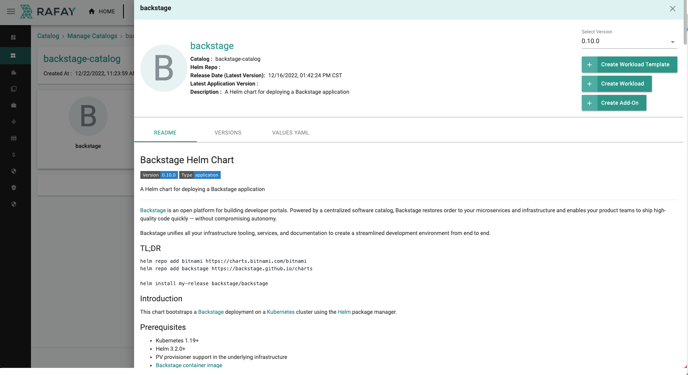Open the waveform sidebar icon
This screenshot has width=688, height=375.
13,122
